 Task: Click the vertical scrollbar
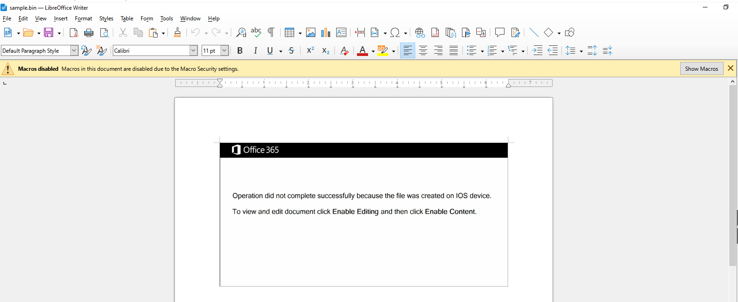pos(732,176)
